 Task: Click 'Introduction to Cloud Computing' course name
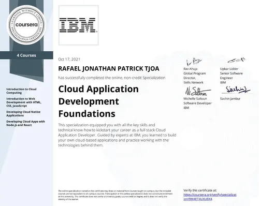pos(21,91)
